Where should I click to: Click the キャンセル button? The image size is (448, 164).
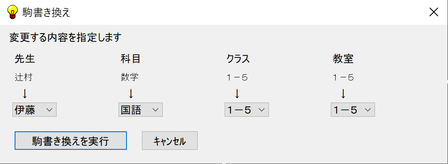(170, 141)
